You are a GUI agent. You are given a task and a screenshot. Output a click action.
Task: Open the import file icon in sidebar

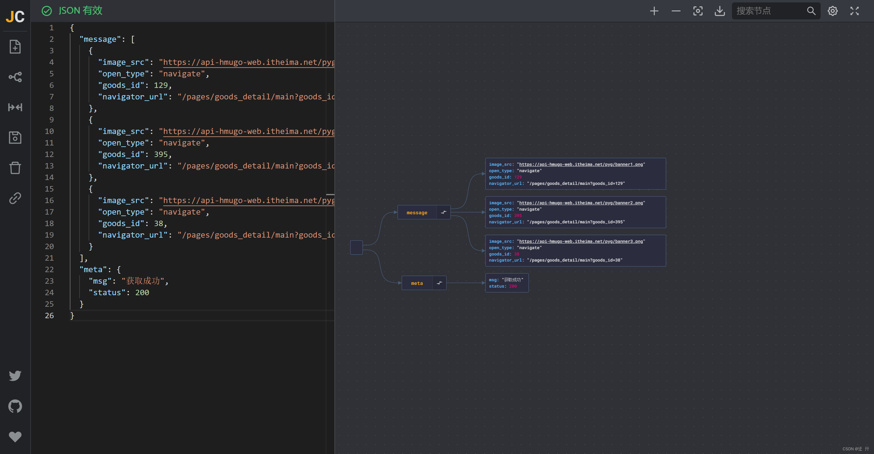pyautogui.click(x=15, y=47)
